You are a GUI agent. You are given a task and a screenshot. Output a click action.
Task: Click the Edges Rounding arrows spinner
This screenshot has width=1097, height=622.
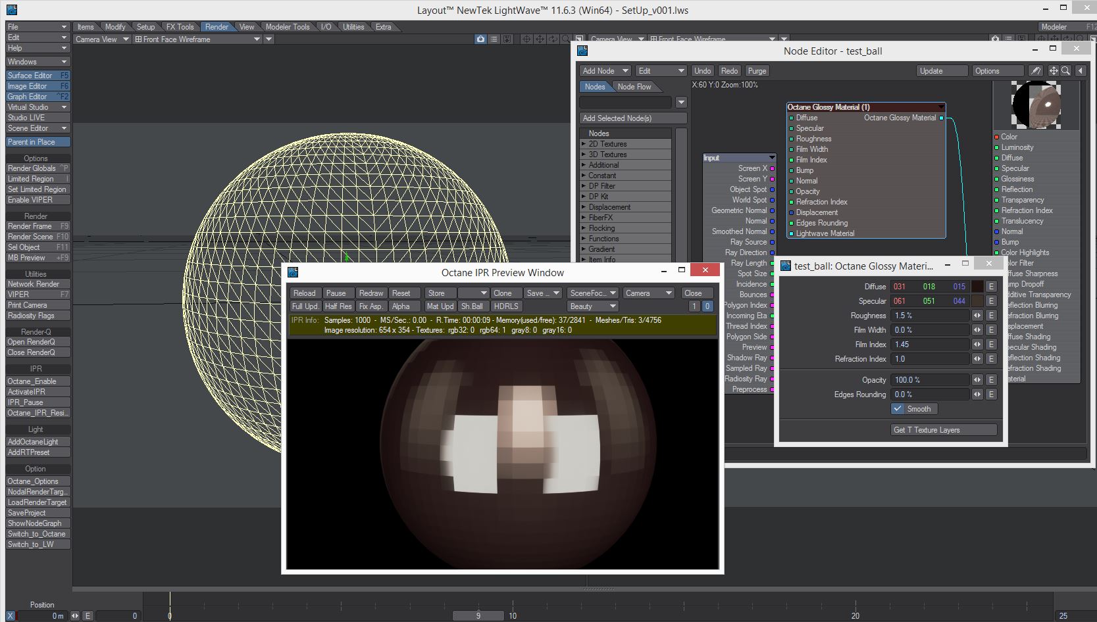[977, 395]
